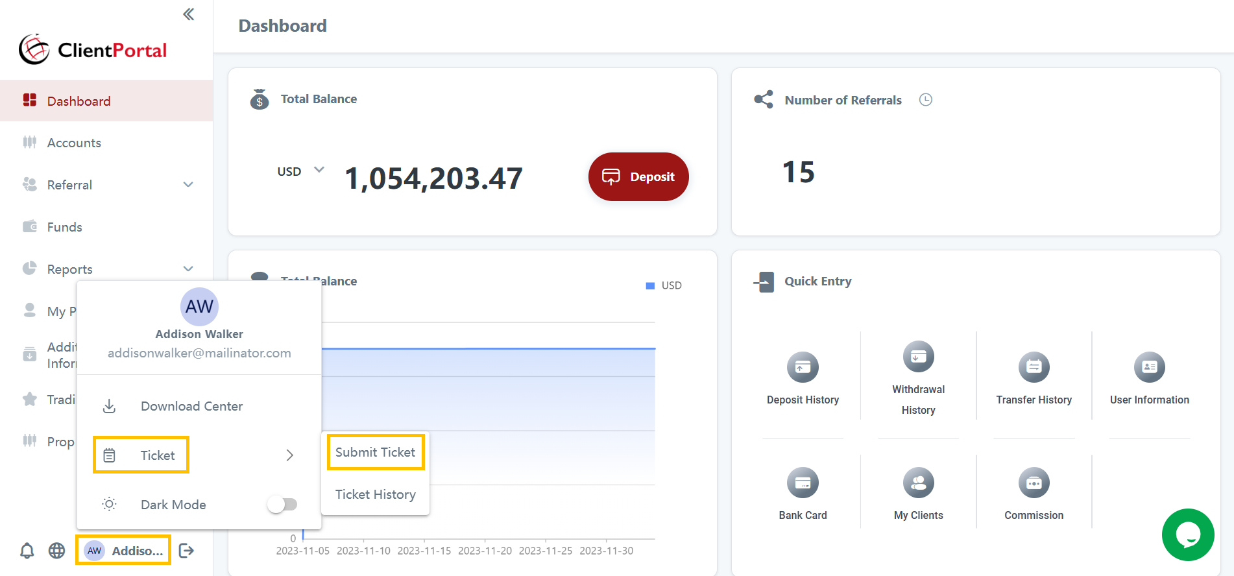Screen dimensions: 1234x576
Task: Enable the Dark Mode switch
Action: (x=282, y=504)
